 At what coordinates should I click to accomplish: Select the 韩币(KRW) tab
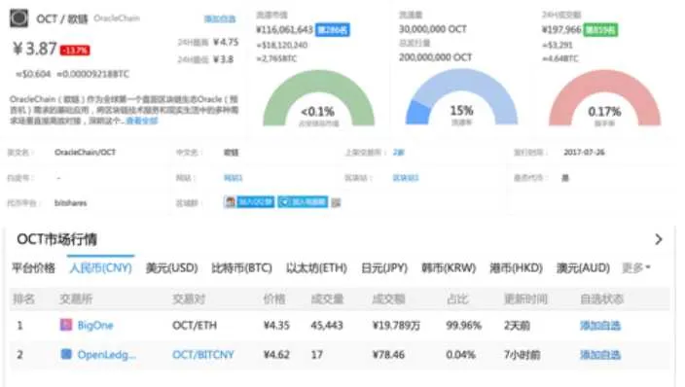tap(449, 267)
